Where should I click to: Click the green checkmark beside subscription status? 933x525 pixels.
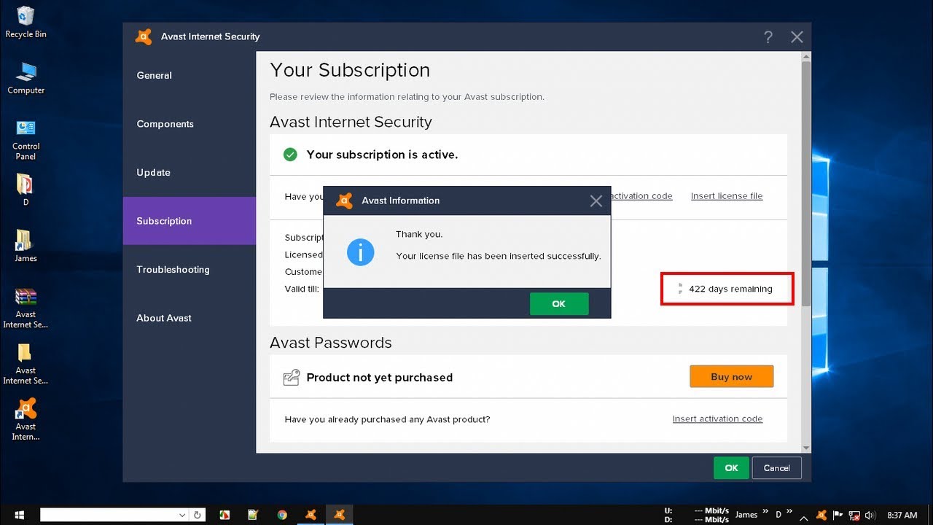[x=289, y=154]
